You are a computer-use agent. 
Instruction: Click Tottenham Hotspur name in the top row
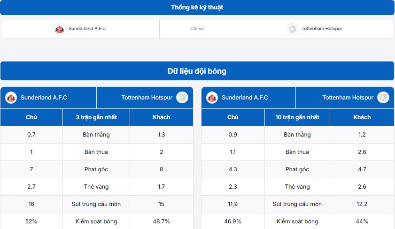pos(322,29)
